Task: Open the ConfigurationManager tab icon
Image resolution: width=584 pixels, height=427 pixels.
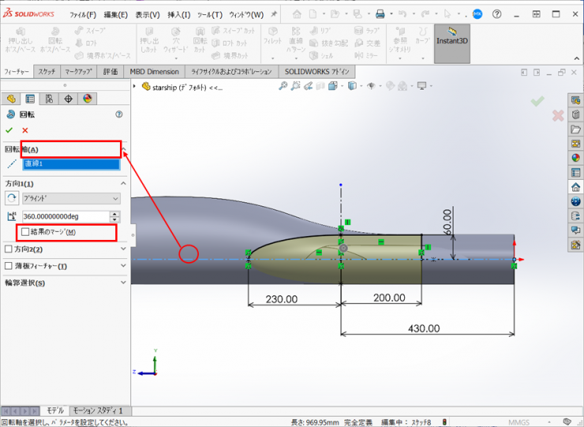Action: pyautogui.click(x=49, y=99)
